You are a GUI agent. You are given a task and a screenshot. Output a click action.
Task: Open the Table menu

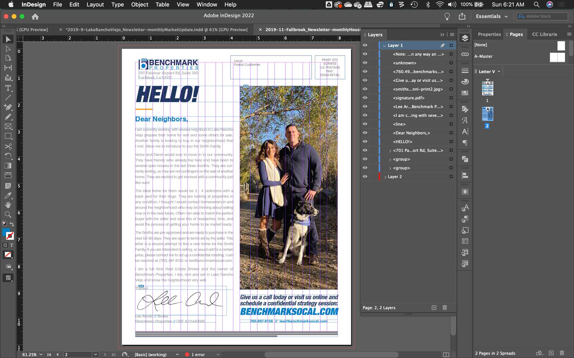tap(162, 5)
